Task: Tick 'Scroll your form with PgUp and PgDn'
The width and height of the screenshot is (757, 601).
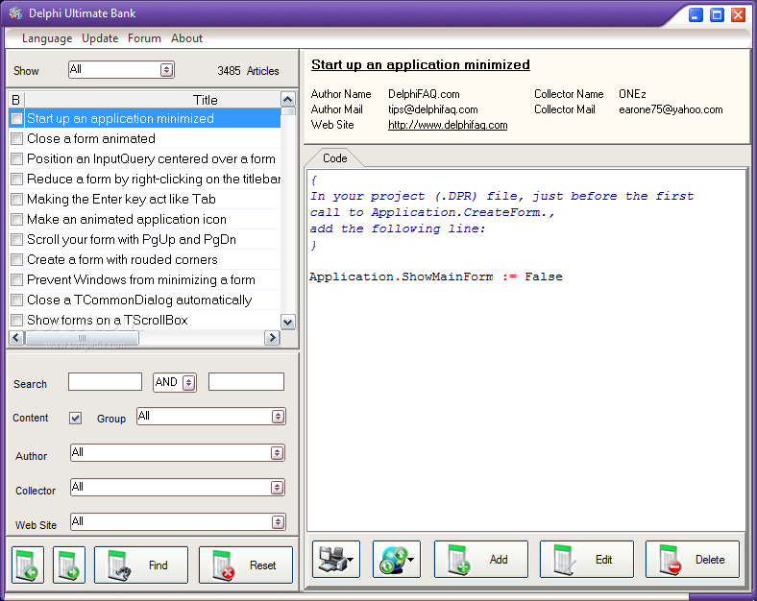Action: [x=17, y=240]
